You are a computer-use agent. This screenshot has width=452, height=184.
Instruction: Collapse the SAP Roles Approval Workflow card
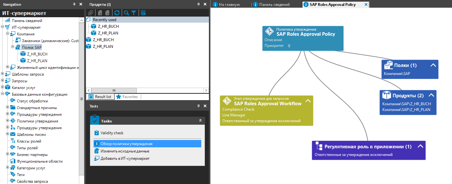(308, 101)
